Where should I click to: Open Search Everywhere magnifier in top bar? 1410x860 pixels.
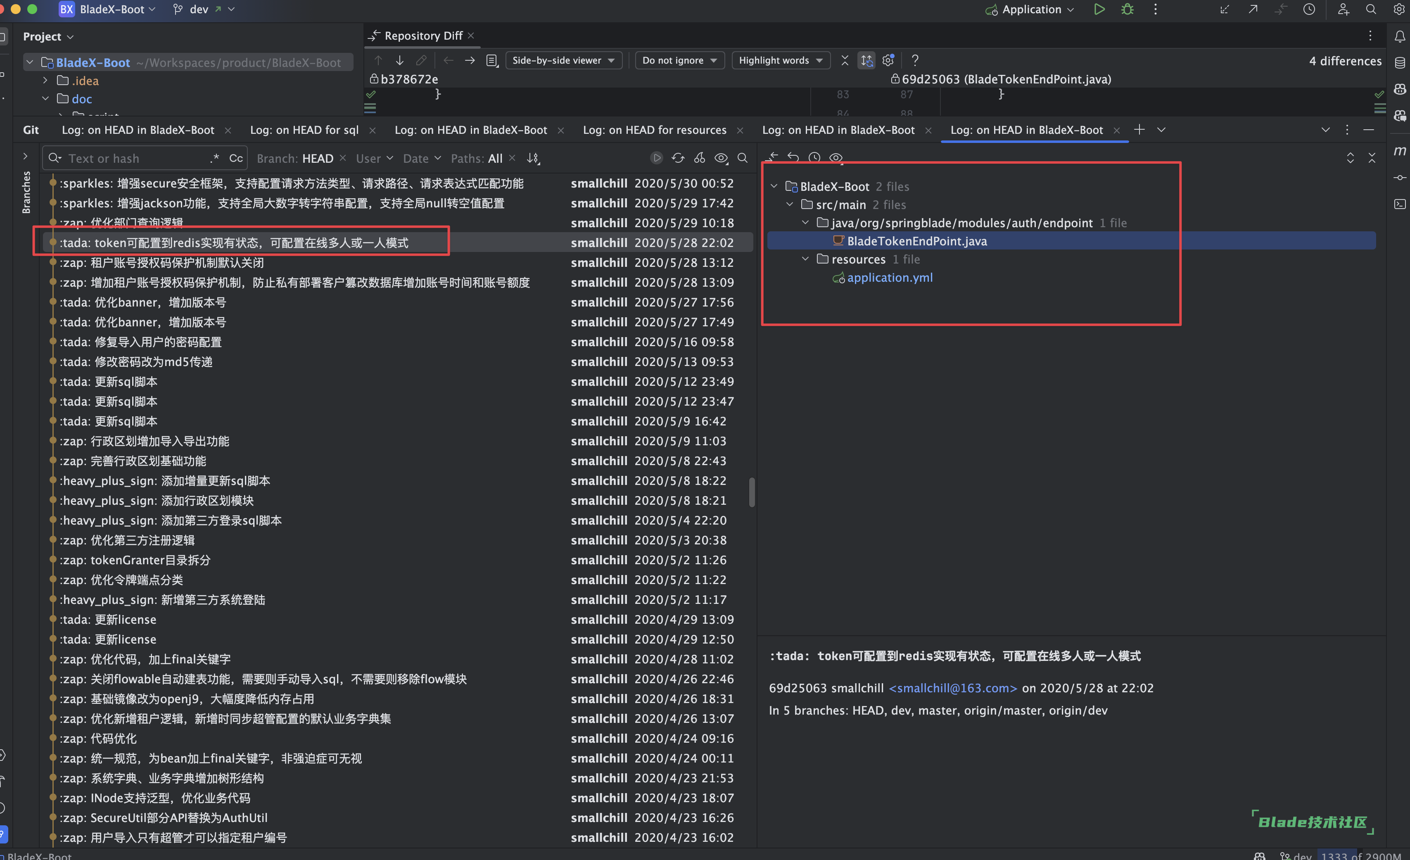pyautogui.click(x=1371, y=9)
